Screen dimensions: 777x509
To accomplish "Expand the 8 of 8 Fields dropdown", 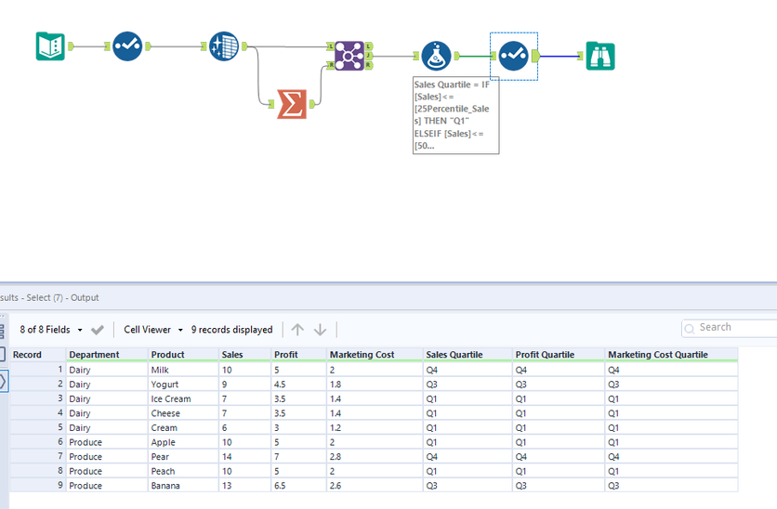I will [51, 330].
